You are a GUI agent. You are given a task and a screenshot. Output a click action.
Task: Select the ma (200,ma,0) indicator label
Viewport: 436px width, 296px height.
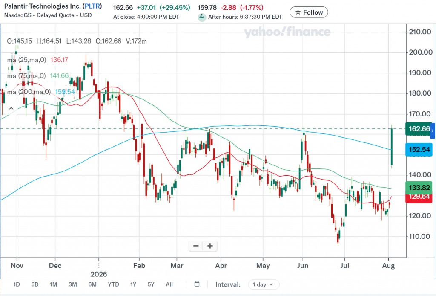(29, 92)
